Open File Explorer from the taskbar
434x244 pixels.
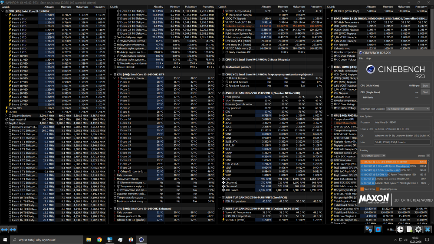pyautogui.click(x=89, y=240)
